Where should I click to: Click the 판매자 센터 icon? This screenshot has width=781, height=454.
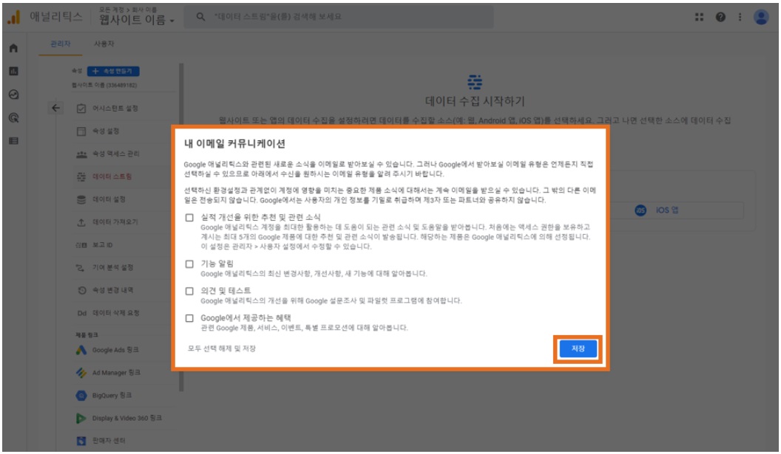coord(81,441)
